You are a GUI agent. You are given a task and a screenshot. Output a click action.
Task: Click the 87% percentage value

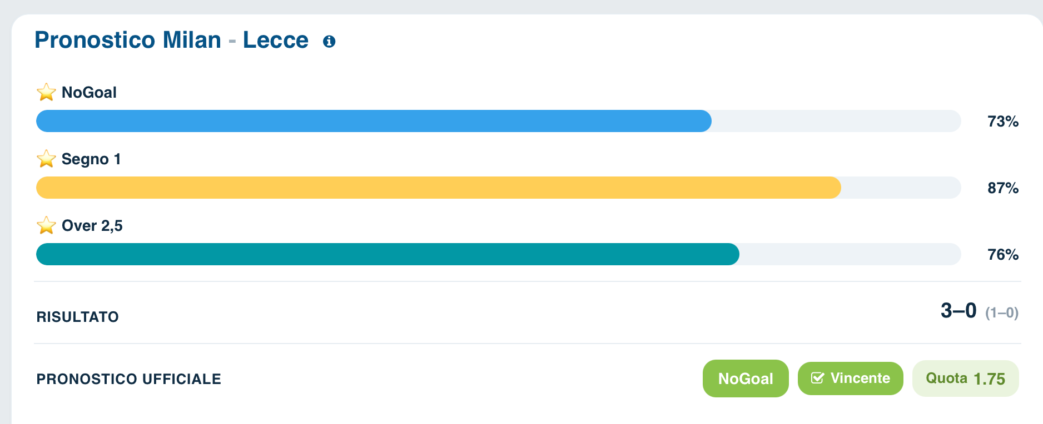coord(1003,188)
